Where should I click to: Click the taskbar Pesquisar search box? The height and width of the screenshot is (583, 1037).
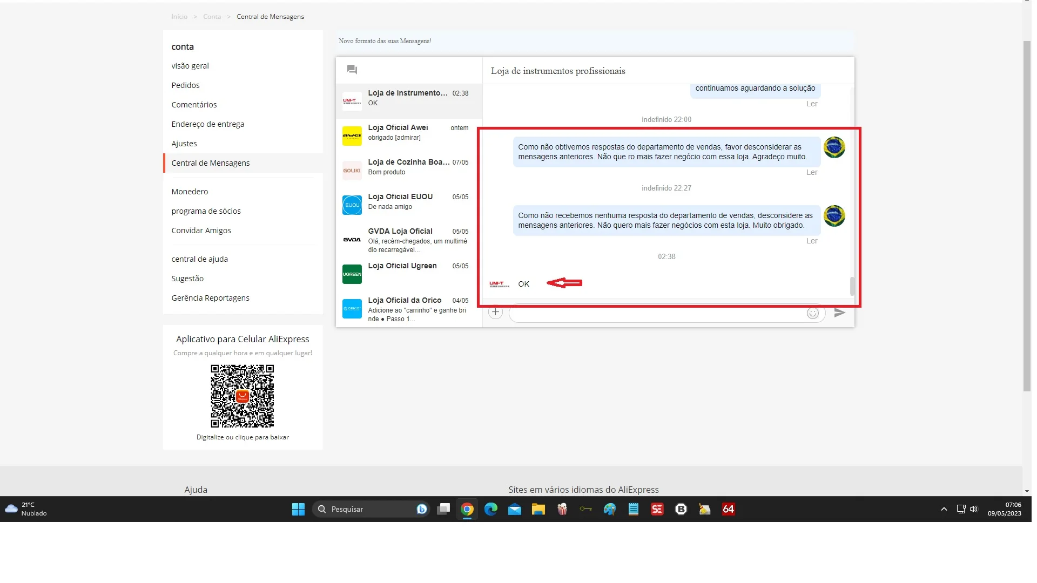click(367, 509)
